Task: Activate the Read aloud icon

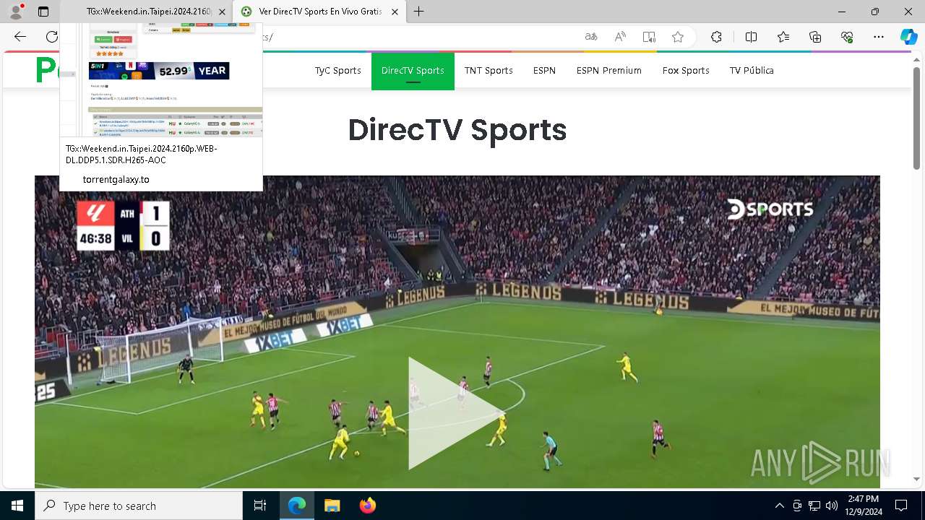Action: click(620, 37)
